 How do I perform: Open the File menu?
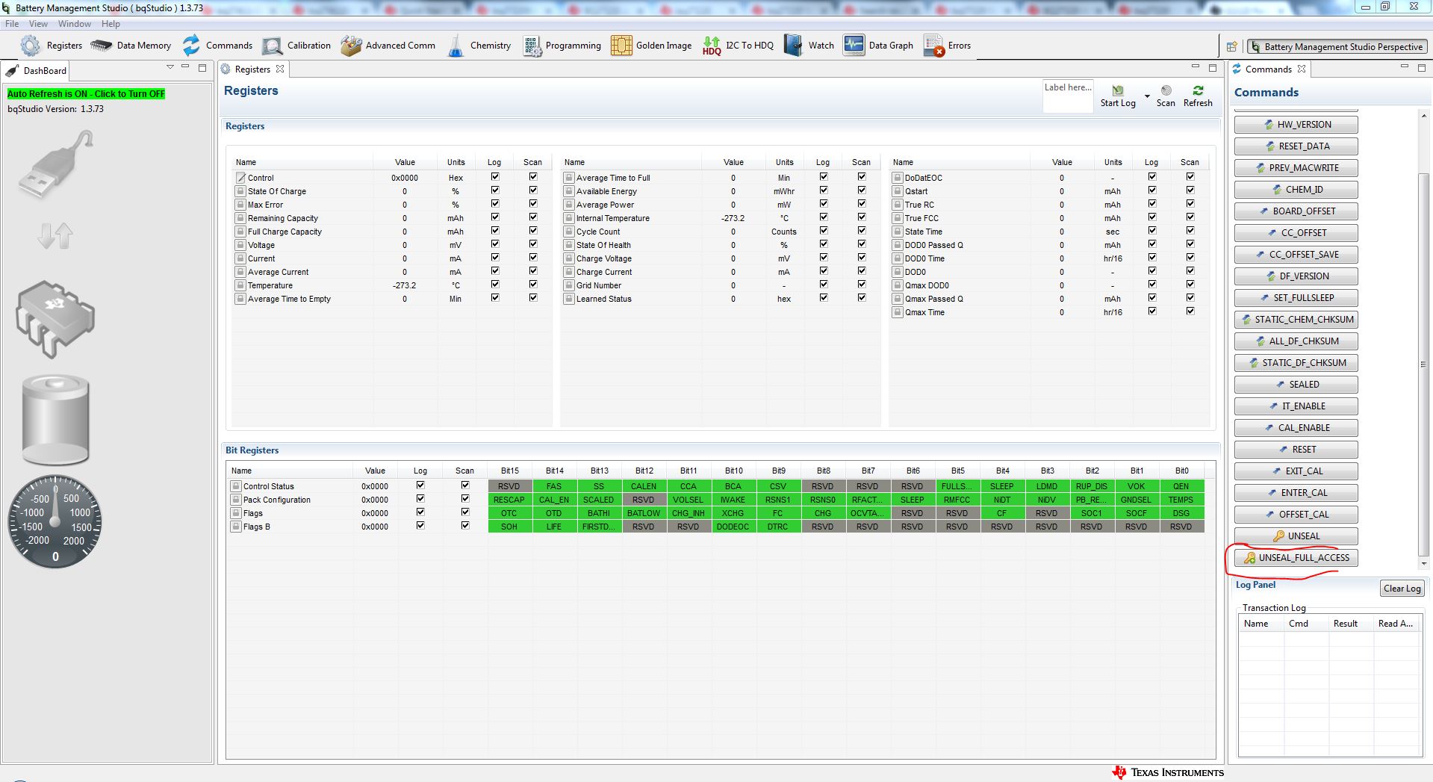pos(12,24)
